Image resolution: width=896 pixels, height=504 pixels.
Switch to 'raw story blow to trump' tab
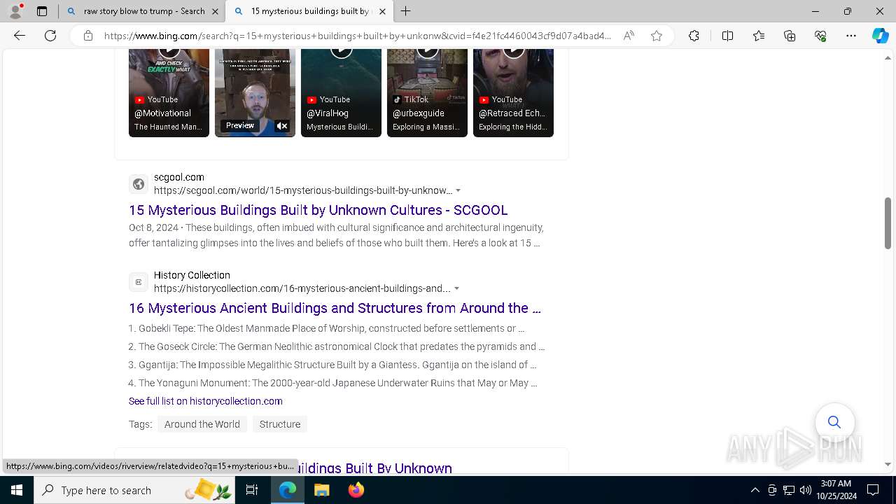143,11
